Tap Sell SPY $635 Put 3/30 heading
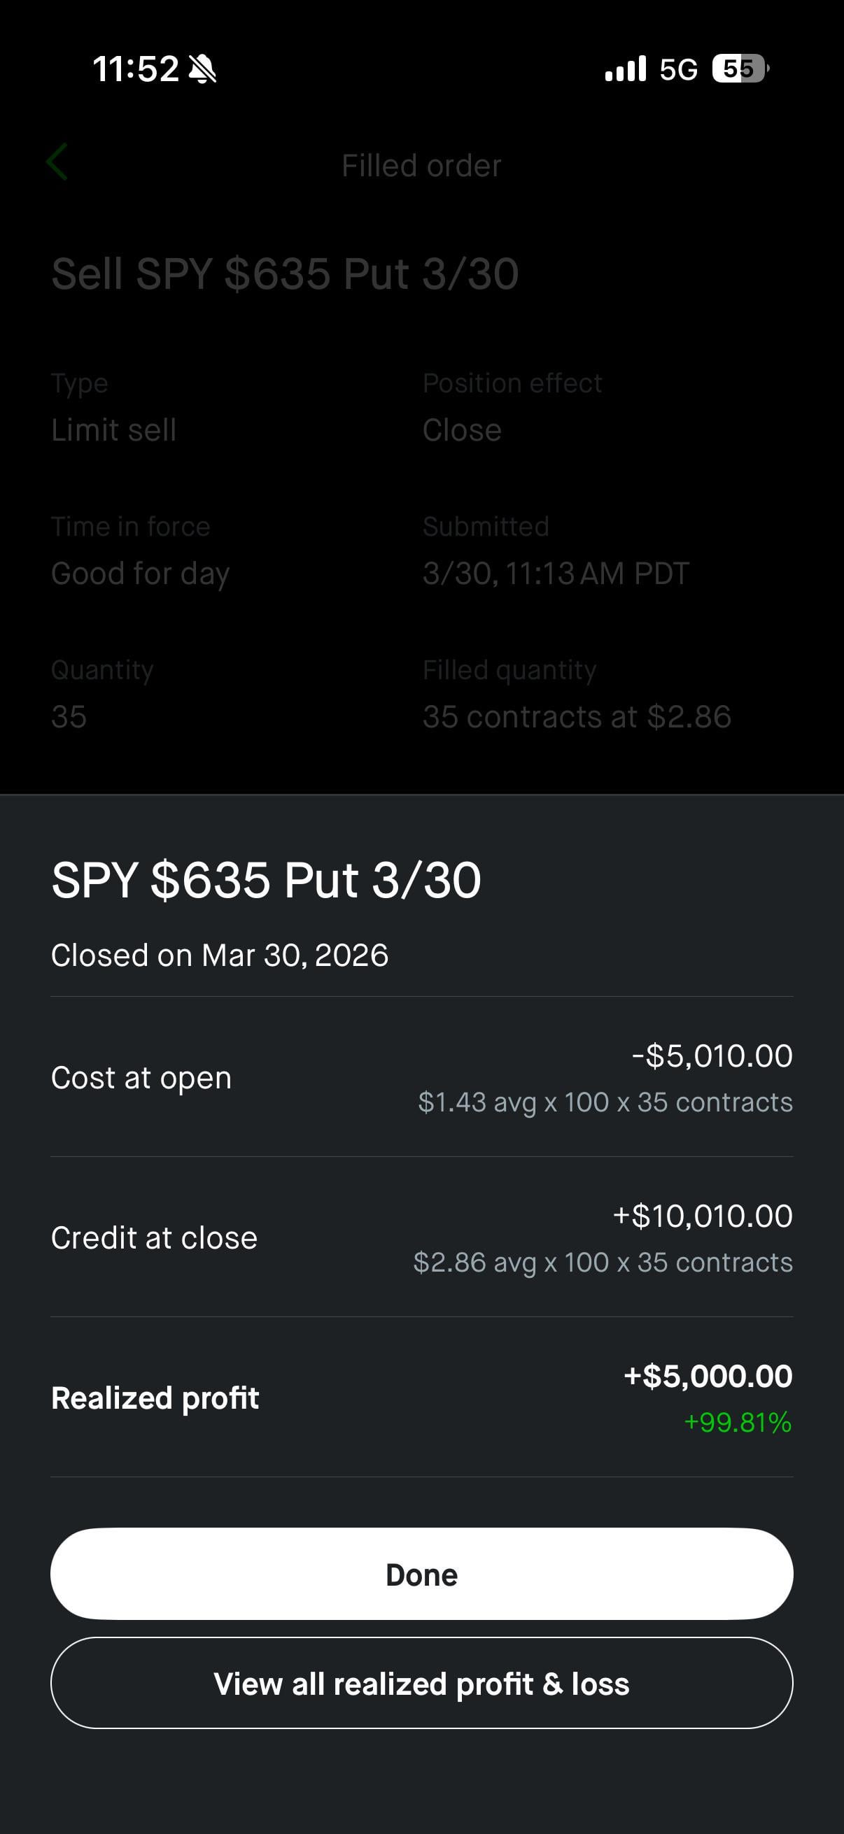Viewport: 844px width, 1834px height. coord(285,274)
